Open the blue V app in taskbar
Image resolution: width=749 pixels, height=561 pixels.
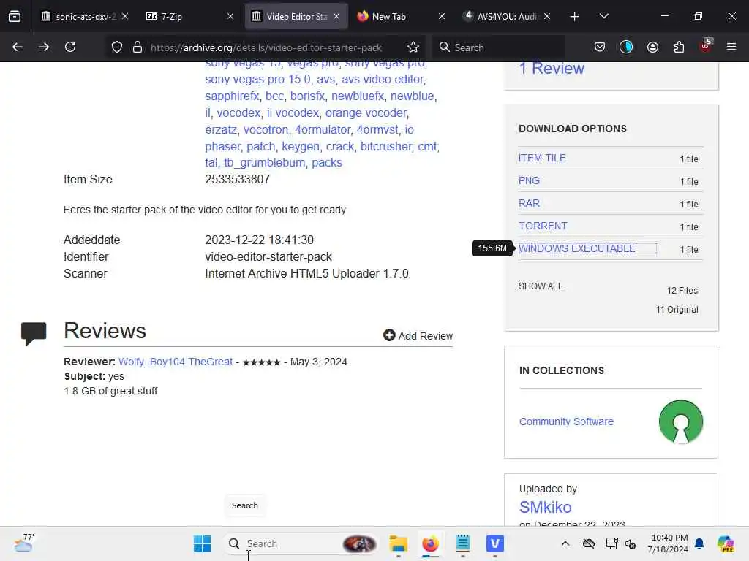(x=495, y=543)
